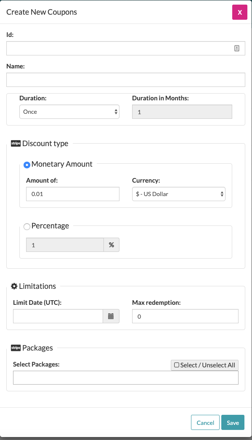
Task: Focus the Id text field
Action: [x=126, y=48]
